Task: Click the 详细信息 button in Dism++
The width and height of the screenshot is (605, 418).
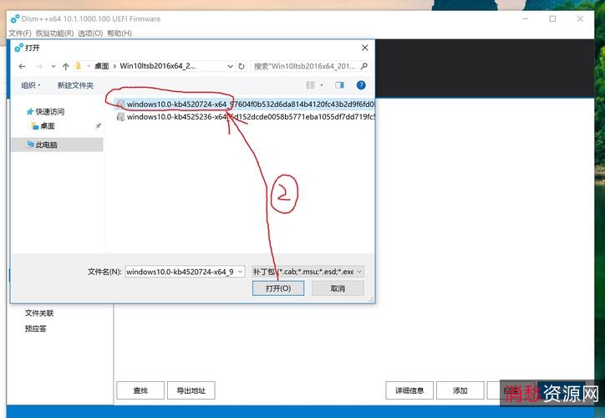Action: tap(409, 390)
